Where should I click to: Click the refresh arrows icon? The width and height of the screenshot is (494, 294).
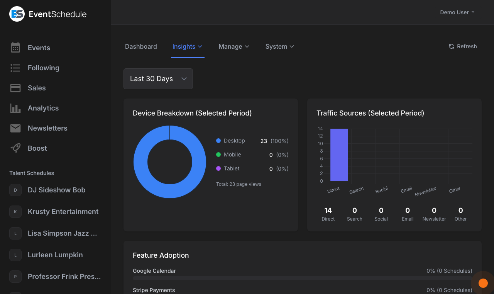click(452, 46)
